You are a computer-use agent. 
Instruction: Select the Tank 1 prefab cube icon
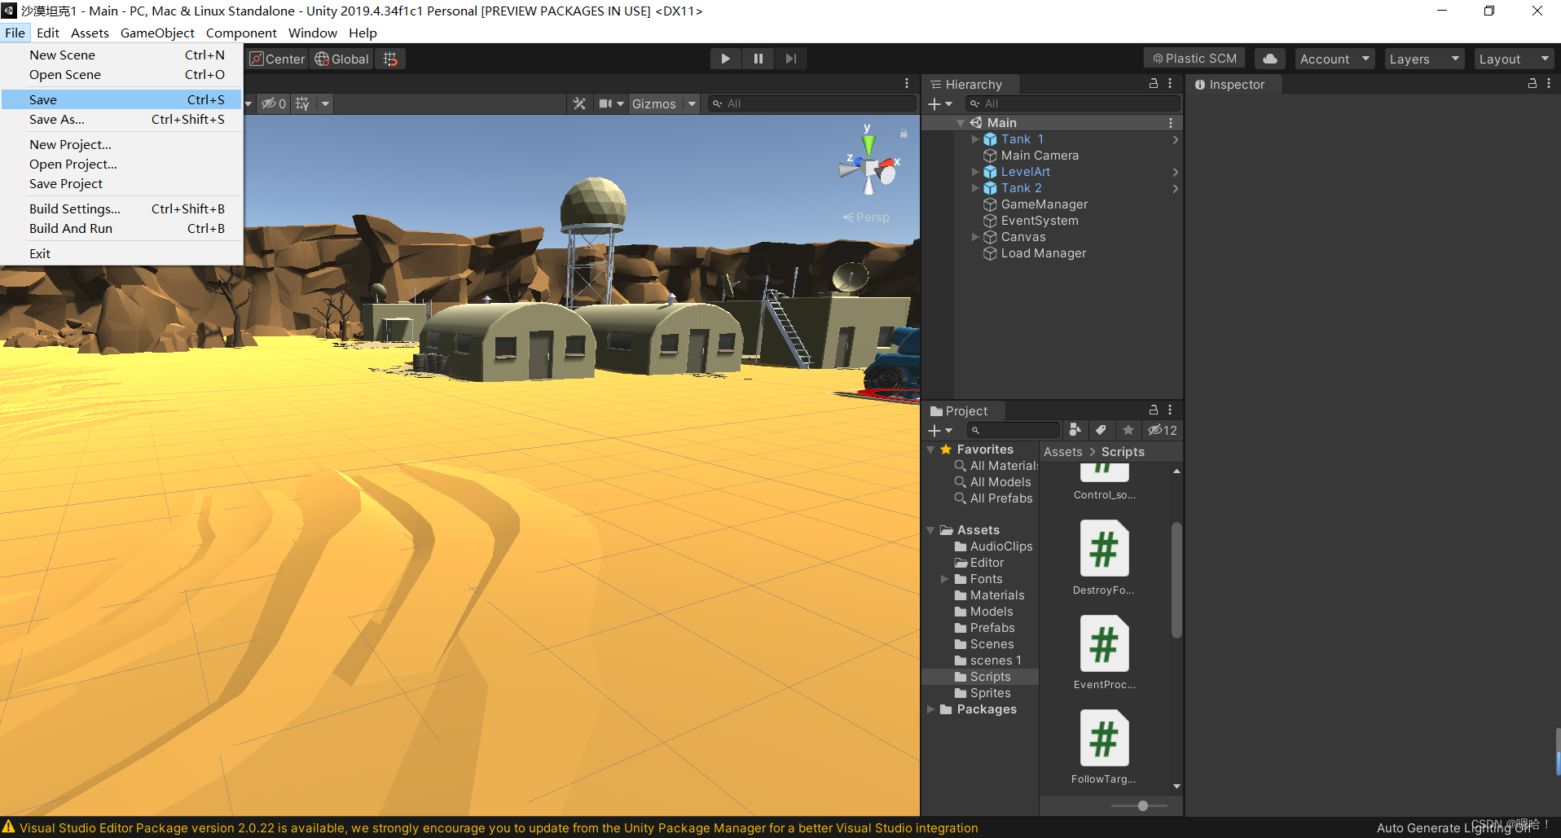coord(990,139)
